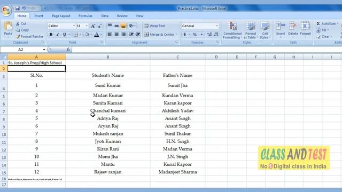Activate Format Painter
342x192 pixels.
click(x=30, y=37)
